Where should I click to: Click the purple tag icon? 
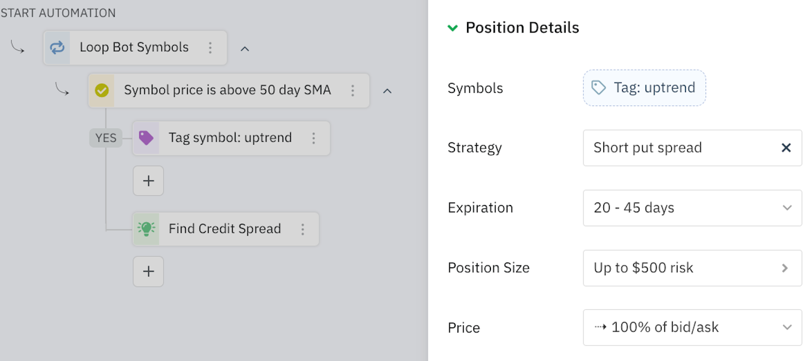[146, 138]
